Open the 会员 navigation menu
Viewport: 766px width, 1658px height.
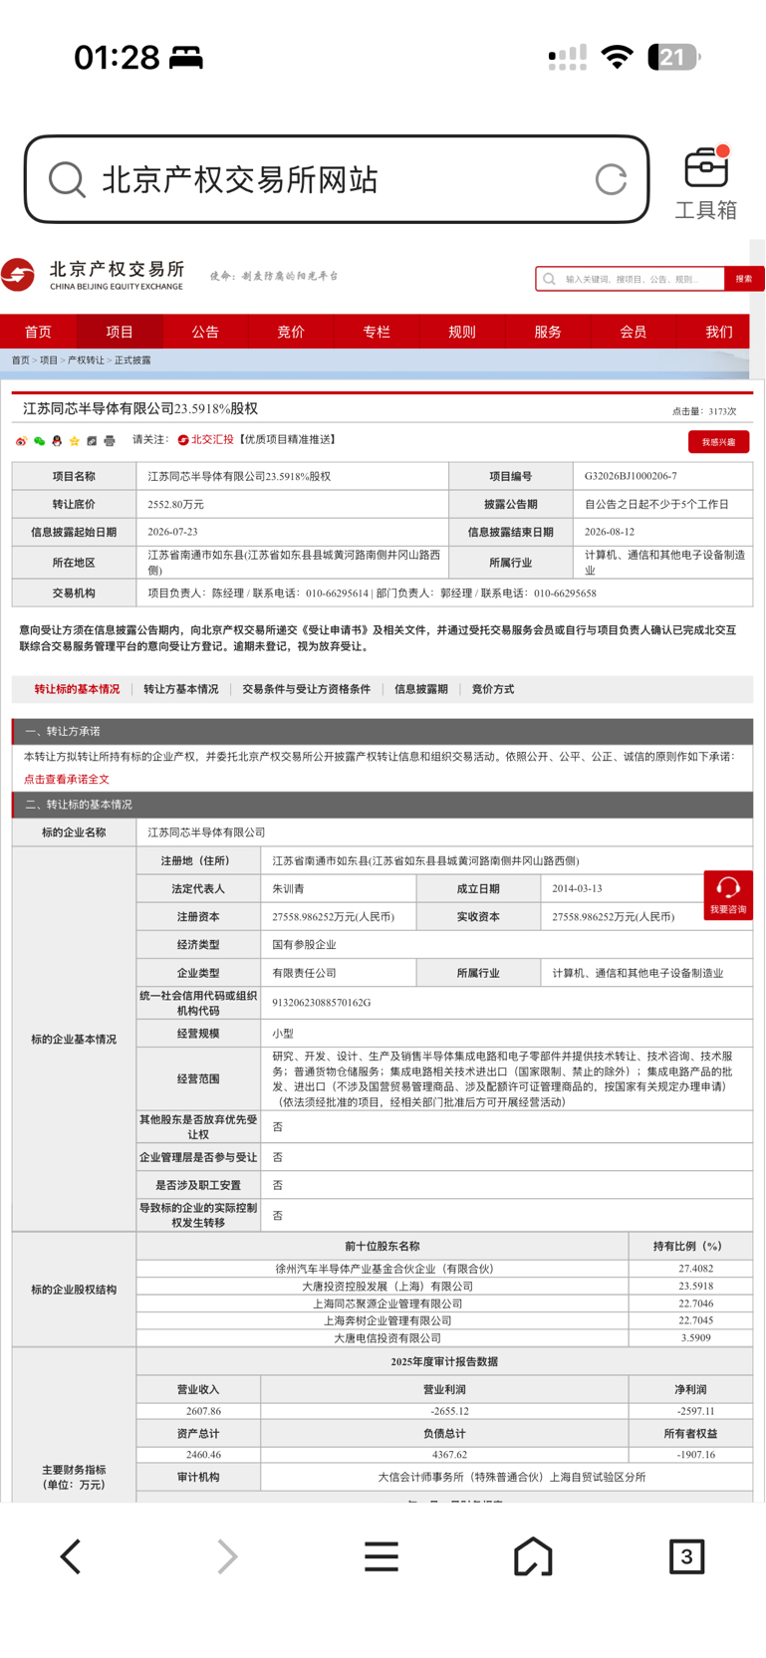(634, 332)
